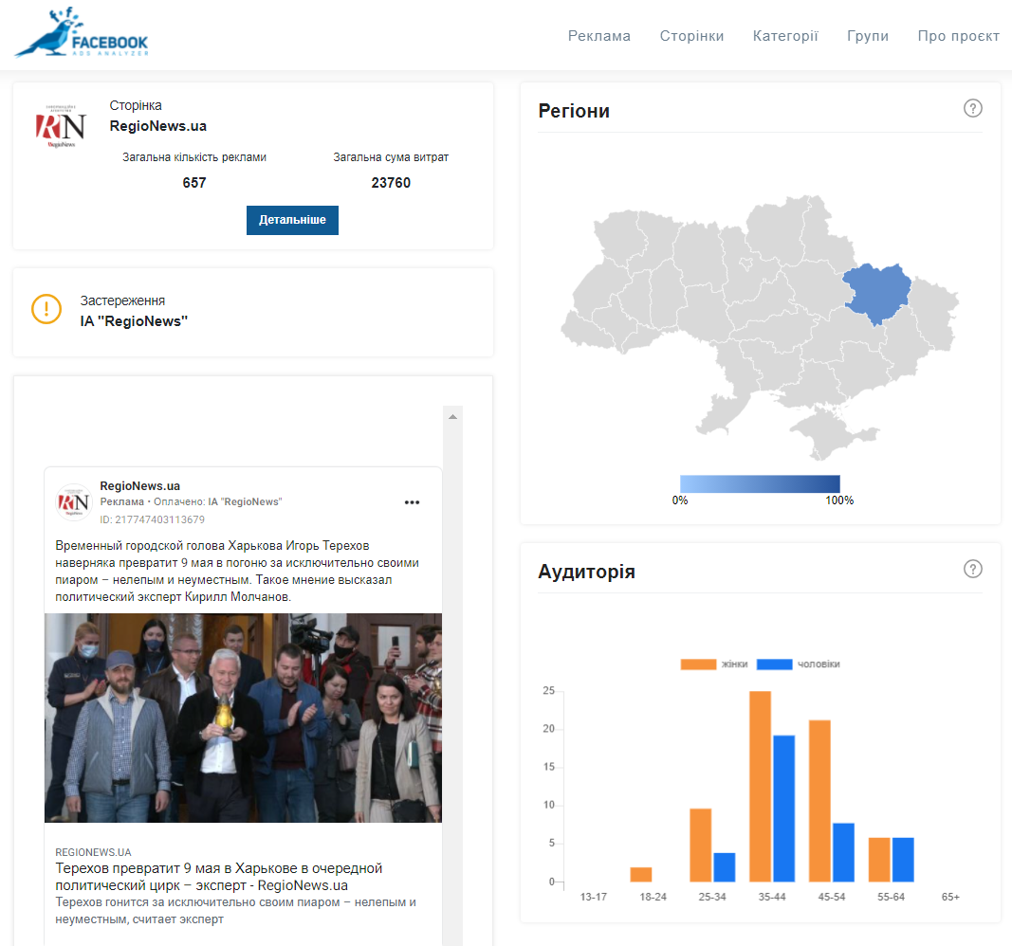Click the 0%–100% blue gradient scale
The width and height of the screenshot is (1012, 946).
point(760,483)
